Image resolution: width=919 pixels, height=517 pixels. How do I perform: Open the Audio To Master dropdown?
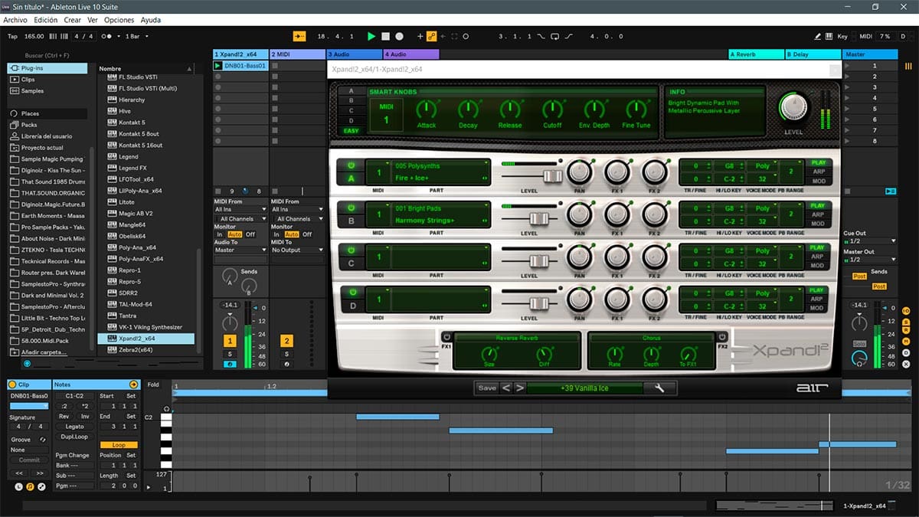(x=240, y=250)
